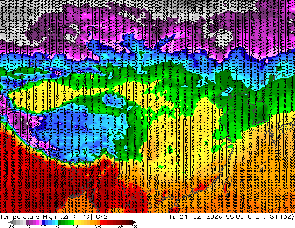Click the 12 legend label

[x=75, y=226]
